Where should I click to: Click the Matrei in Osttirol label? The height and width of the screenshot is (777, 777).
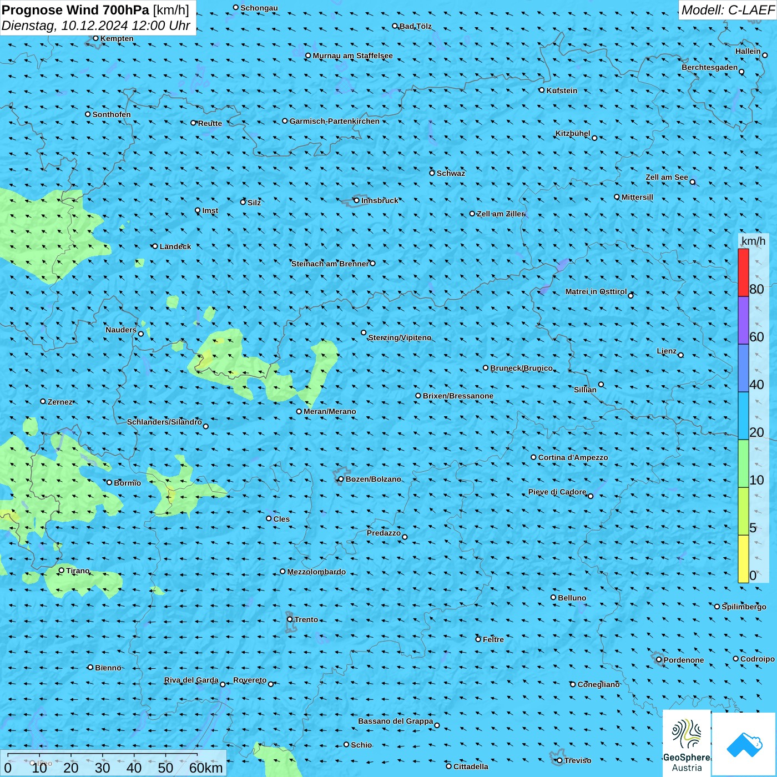point(596,291)
